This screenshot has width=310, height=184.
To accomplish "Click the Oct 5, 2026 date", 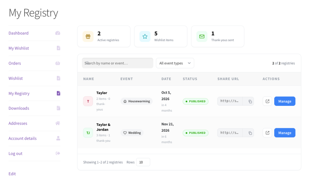I will click(x=166, y=96).
